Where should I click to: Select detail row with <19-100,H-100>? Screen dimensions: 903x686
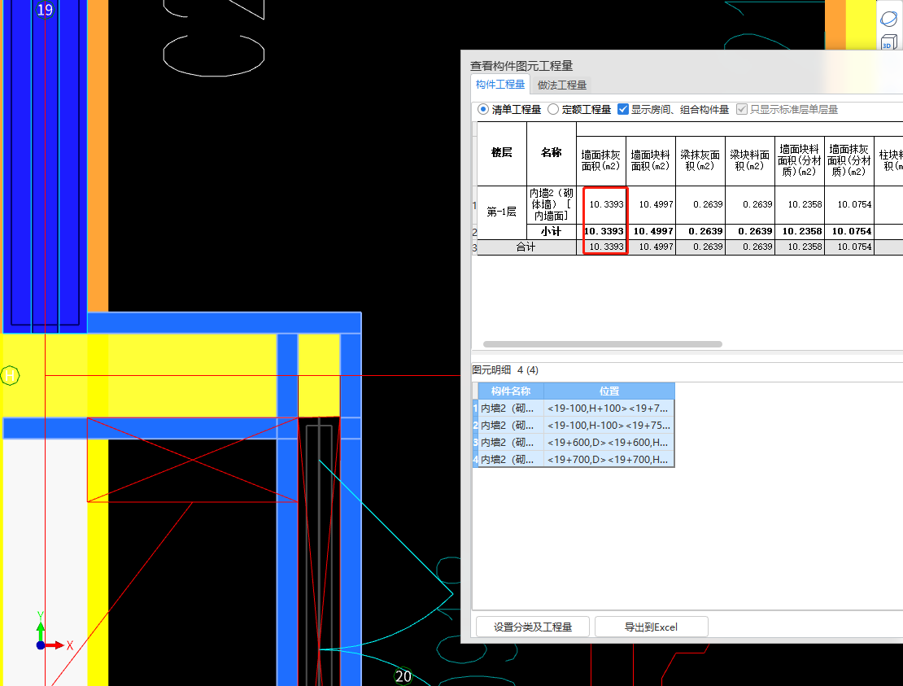(576, 425)
